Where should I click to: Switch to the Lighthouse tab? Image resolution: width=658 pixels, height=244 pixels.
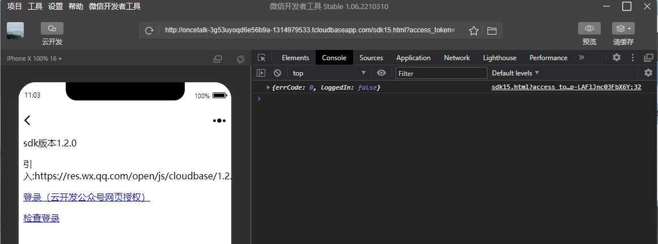[x=500, y=57]
